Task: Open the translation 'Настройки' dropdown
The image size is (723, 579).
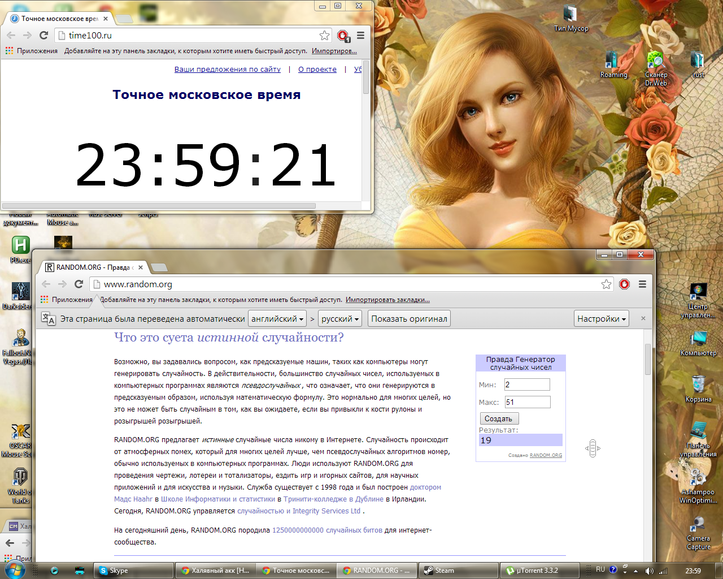Action: [602, 319]
